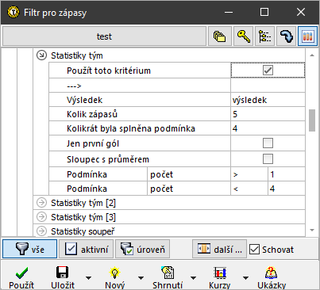The height and width of the screenshot is (290, 320).
Task: Toggle the Schovat checkbox
Action: coord(254,250)
